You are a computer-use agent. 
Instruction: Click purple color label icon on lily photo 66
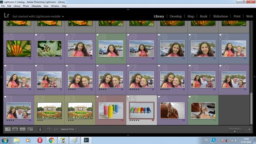pos(61,58)
